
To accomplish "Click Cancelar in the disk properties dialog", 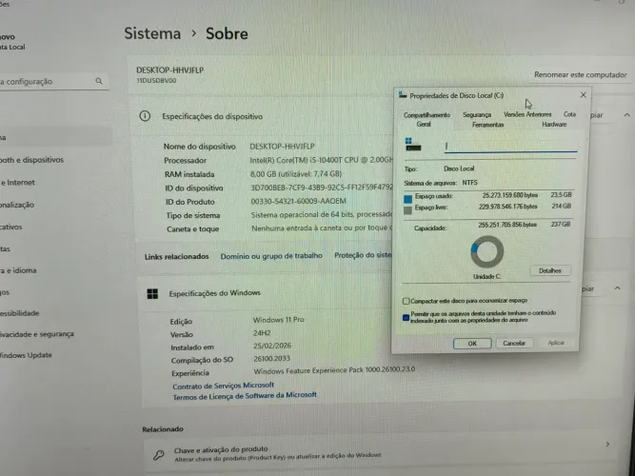I will tap(514, 343).
